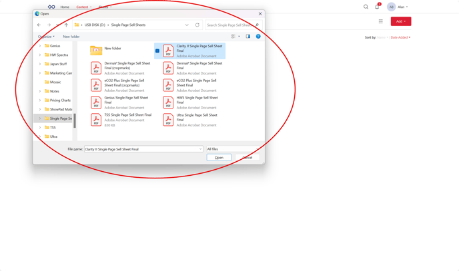The width and height of the screenshot is (459, 271).
Task: Uncheck the Clarity II Single Page Sell Sheet checkbox
Action: coord(157,51)
